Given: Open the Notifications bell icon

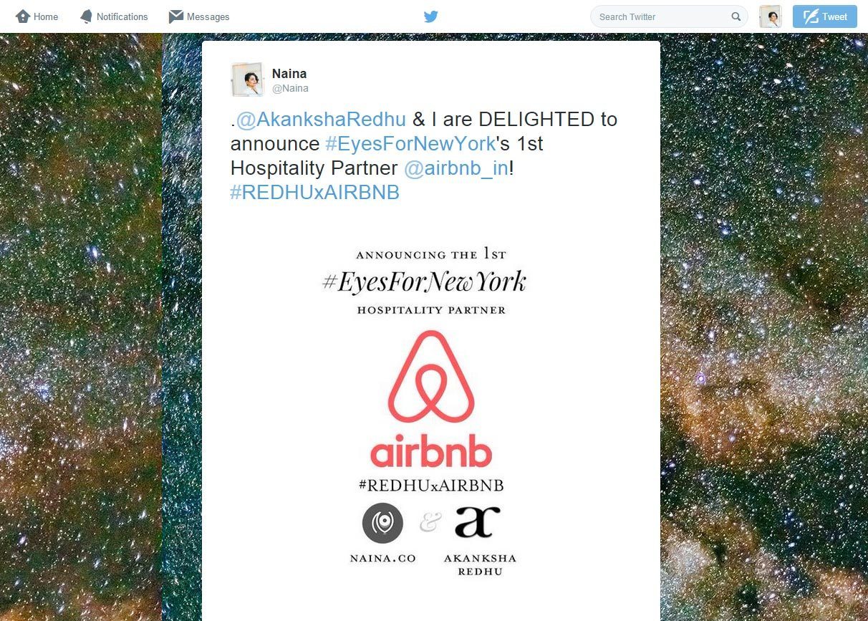Looking at the screenshot, I should pos(86,16).
